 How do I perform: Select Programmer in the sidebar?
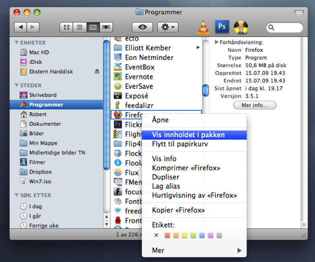(56, 105)
